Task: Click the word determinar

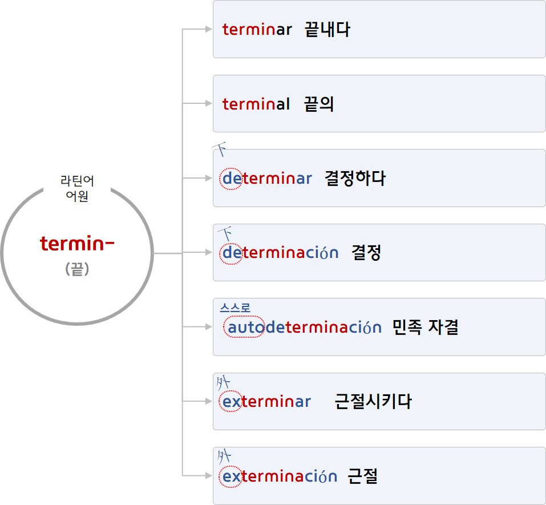Action: point(267,178)
